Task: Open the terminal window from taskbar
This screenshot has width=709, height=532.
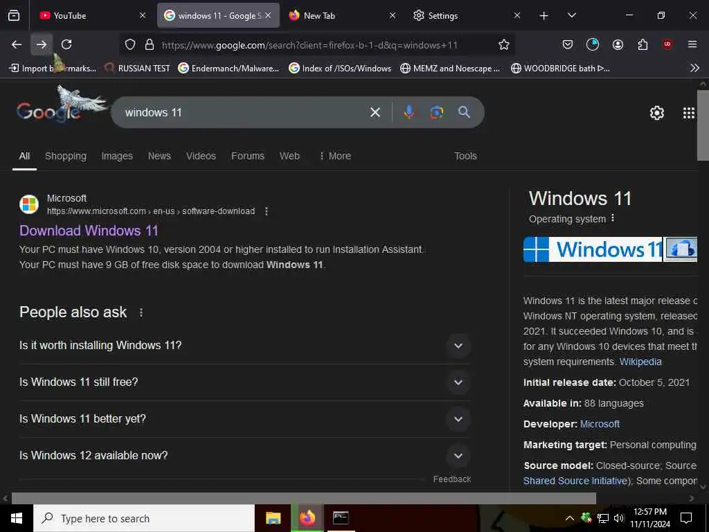Action: [x=341, y=518]
